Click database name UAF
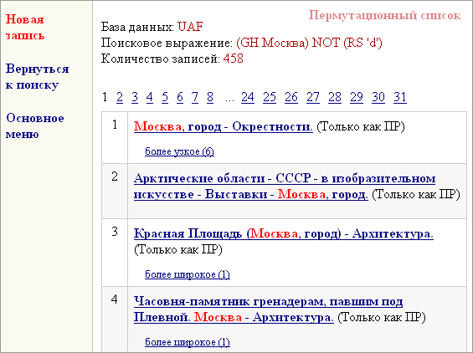Viewport: 473px width, 353px height. click(x=190, y=27)
